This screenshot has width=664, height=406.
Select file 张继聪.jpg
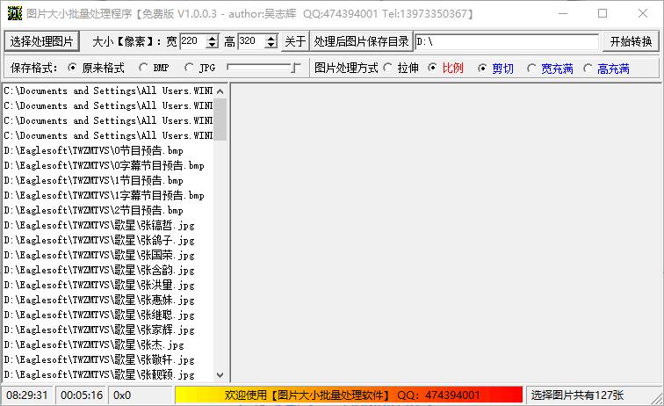(x=108, y=315)
